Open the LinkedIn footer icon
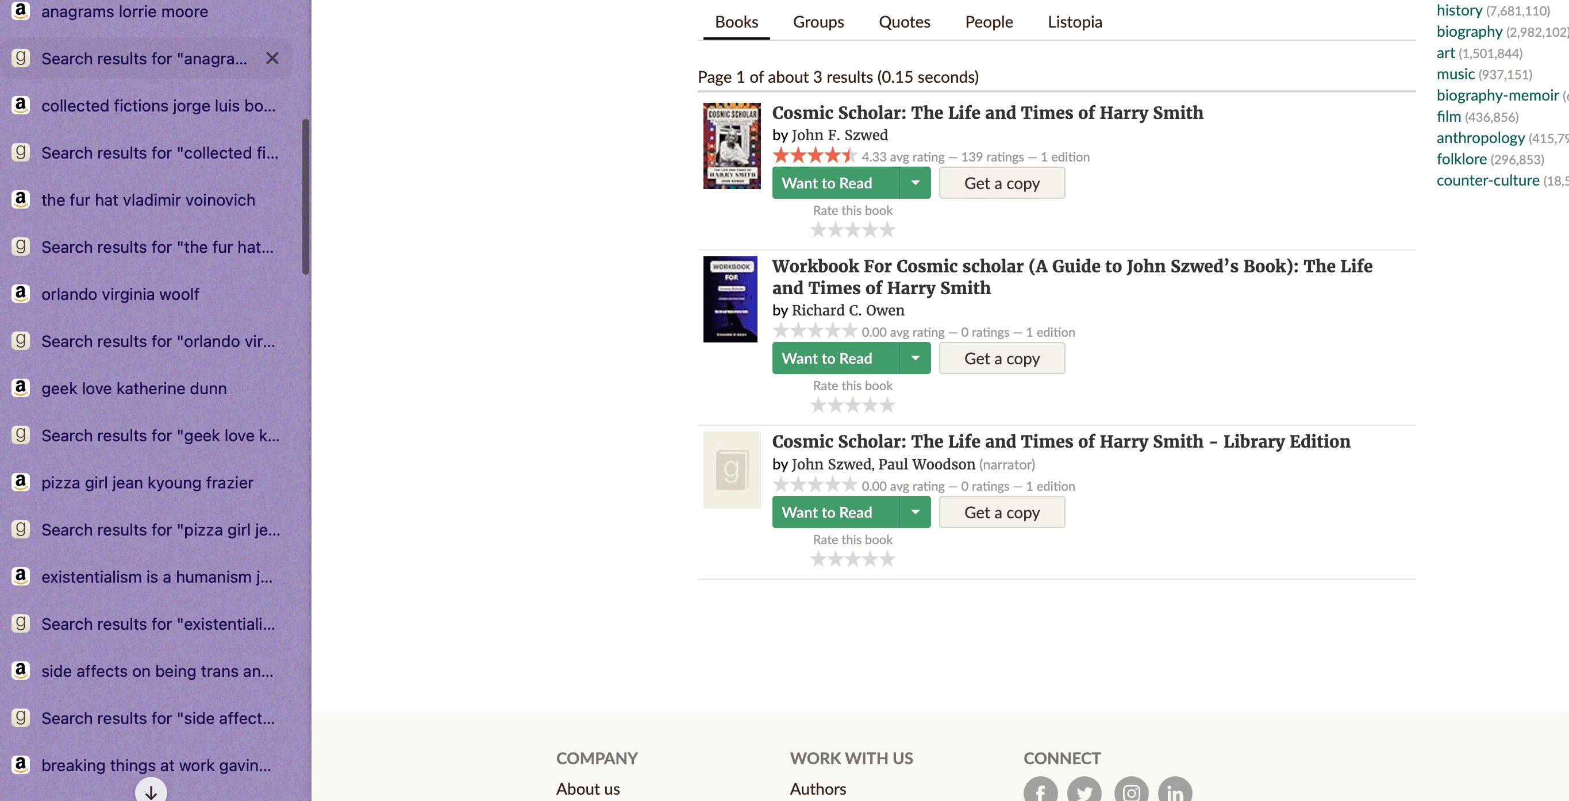1569x801 pixels. click(1175, 792)
